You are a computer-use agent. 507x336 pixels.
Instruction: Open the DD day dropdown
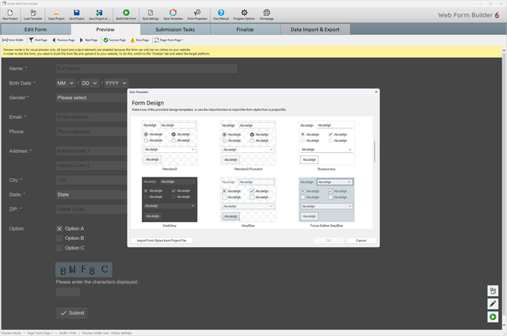[x=90, y=83]
